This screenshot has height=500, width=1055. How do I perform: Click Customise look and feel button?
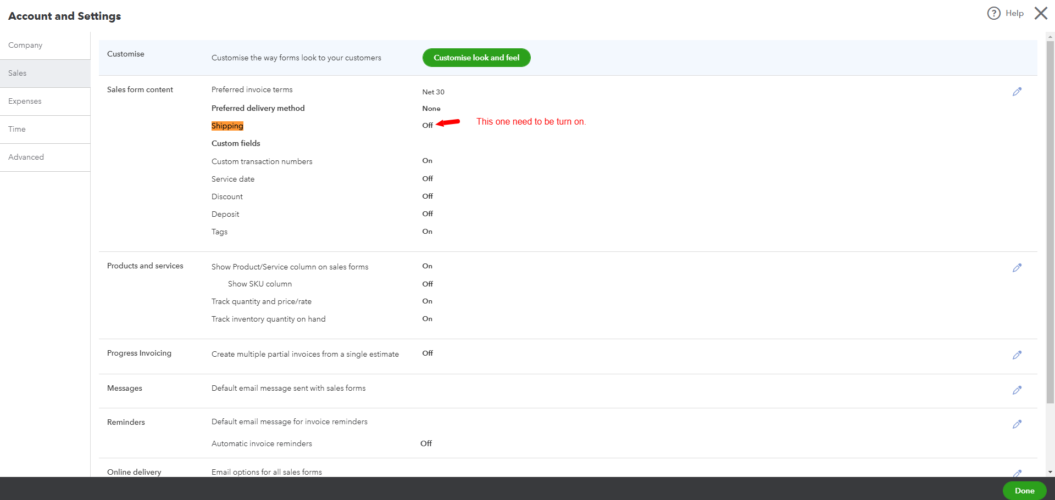pyautogui.click(x=476, y=58)
